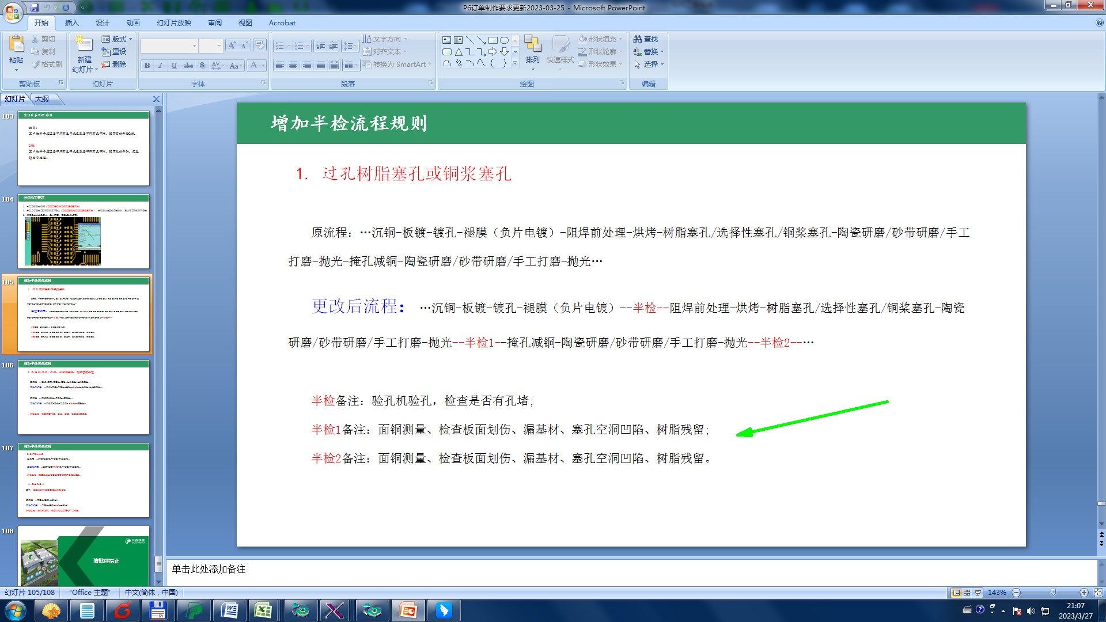
Task: Click the Save icon in quick access toolbar
Action: pyautogui.click(x=35, y=7)
